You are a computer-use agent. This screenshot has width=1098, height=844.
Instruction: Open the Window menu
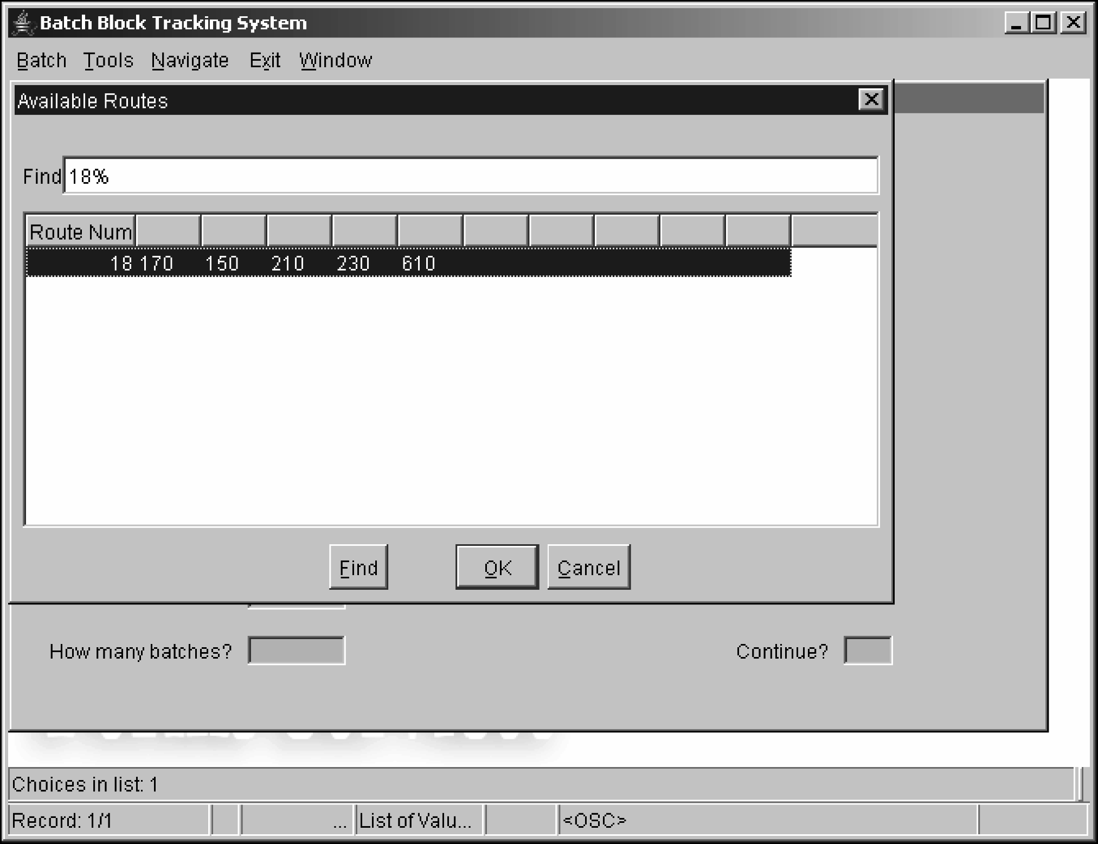point(335,60)
